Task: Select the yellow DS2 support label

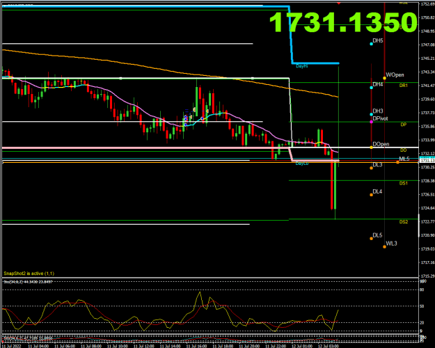Action: [x=404, y=222]
